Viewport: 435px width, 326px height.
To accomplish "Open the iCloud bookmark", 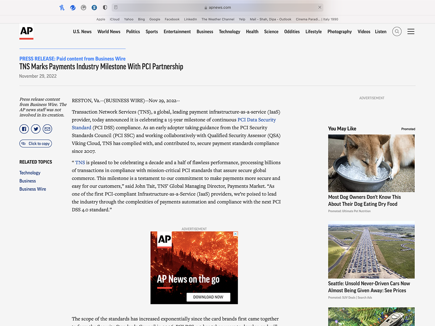I will point(115,19).
